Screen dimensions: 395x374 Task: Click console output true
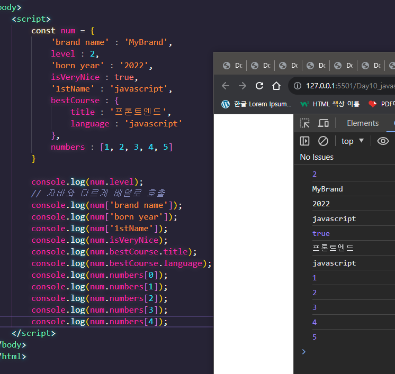pos(321,234)
